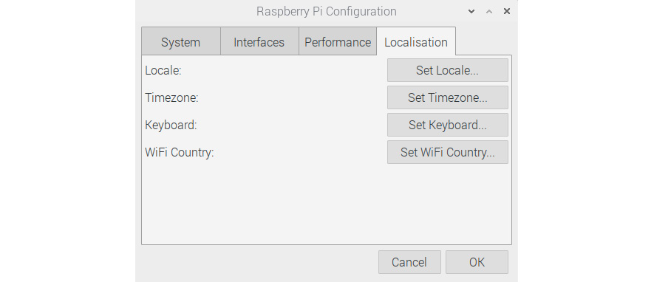Click the Timezone label text

tap(171, 98)
